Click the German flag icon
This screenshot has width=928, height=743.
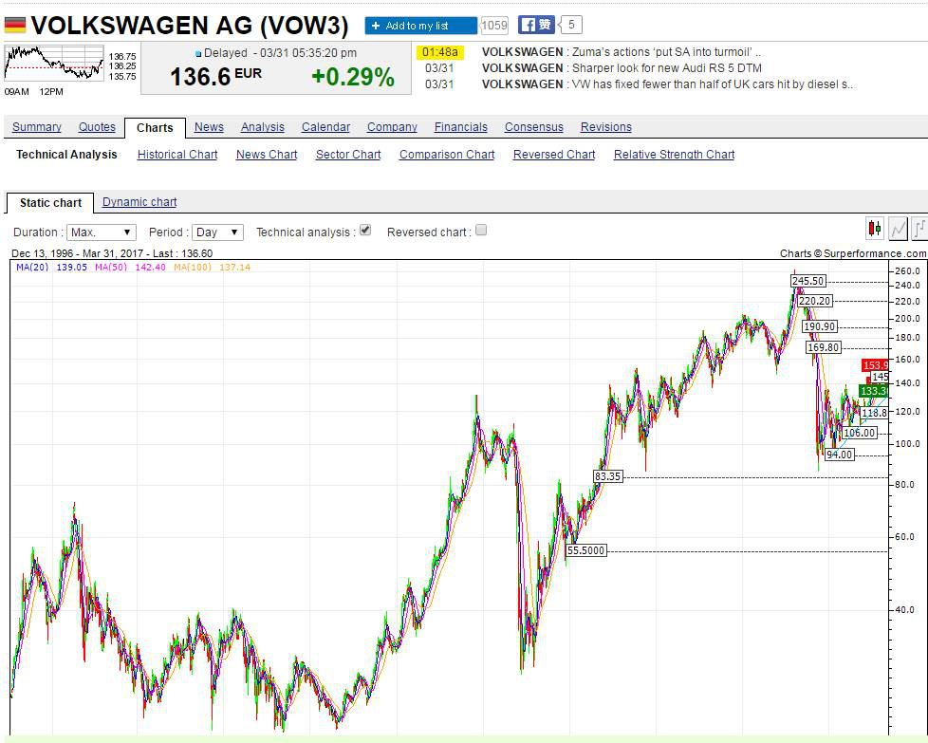15,25
